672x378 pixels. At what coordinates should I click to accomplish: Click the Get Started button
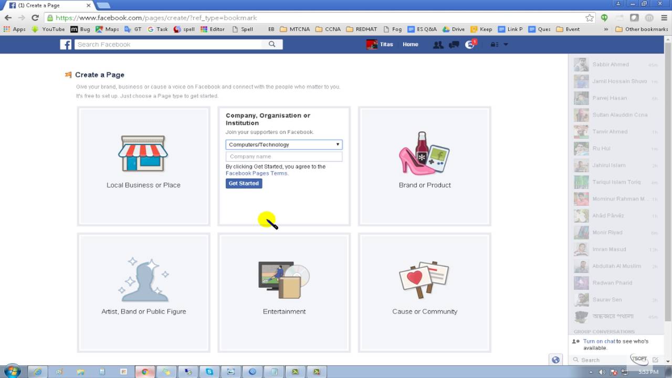pos(244,183)
